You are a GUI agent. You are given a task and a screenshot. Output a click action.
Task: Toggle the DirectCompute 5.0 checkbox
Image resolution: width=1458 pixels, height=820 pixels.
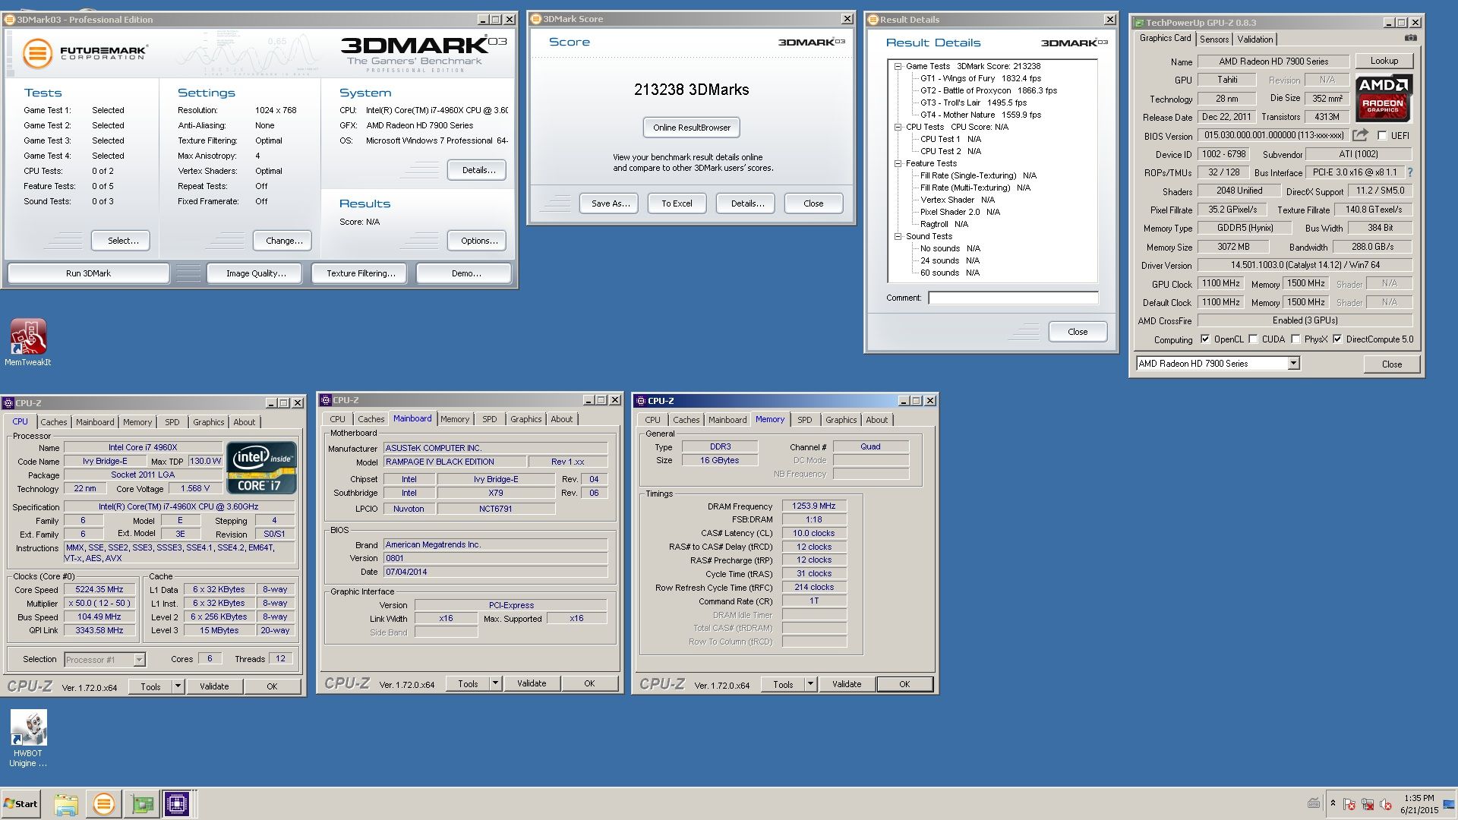click(1337, 339)
